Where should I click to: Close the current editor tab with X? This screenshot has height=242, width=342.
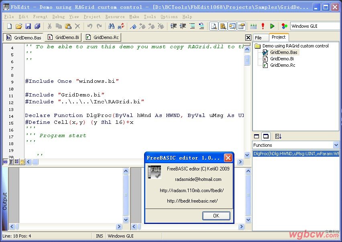click(248, 37)
